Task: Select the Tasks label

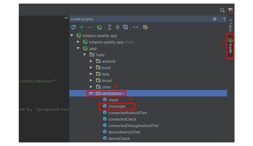Action: (x=100, y=55)
